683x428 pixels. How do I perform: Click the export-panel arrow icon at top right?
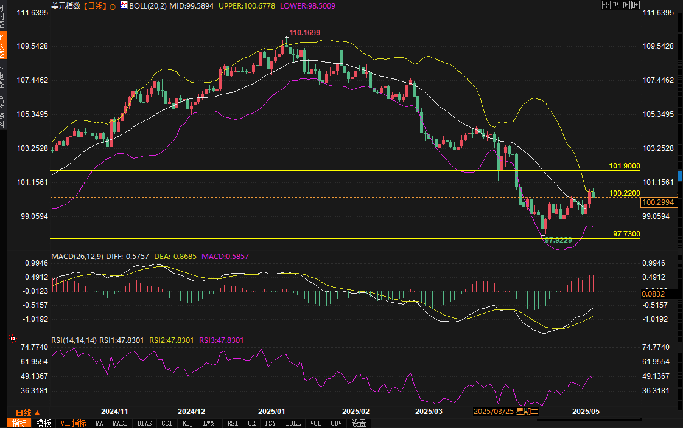point(636,5)
